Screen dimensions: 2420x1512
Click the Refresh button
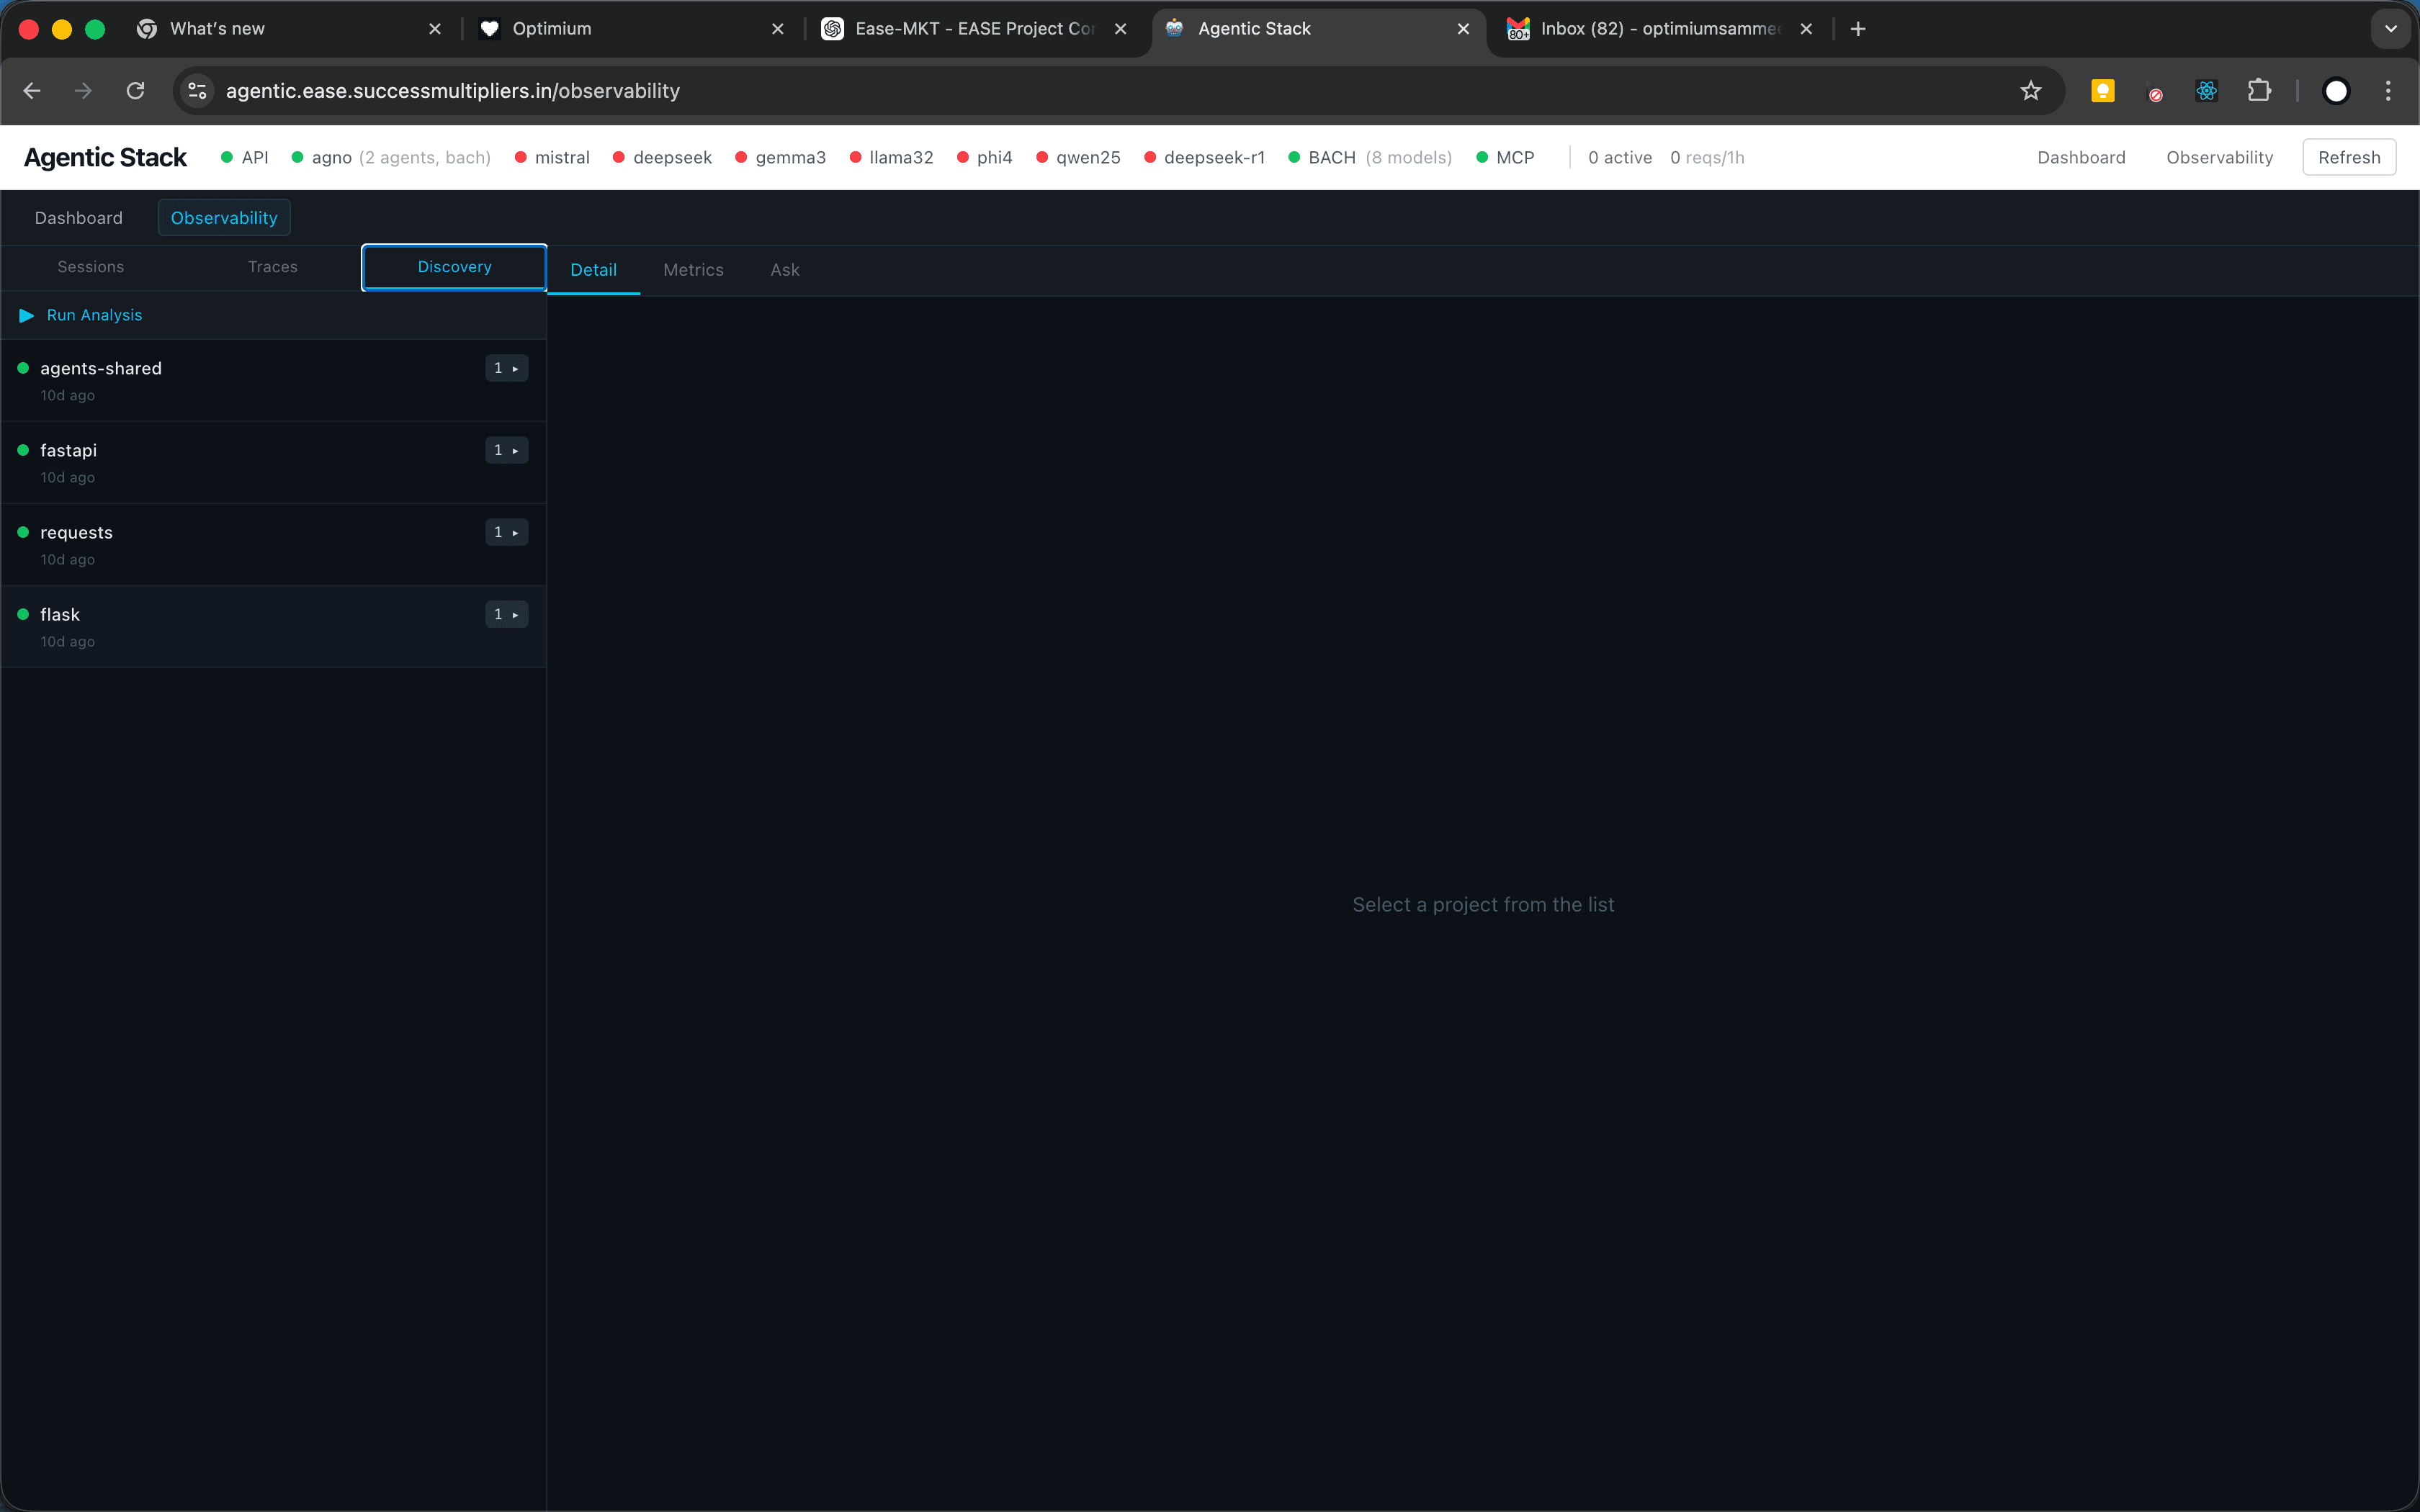(x=2349, y=157)
